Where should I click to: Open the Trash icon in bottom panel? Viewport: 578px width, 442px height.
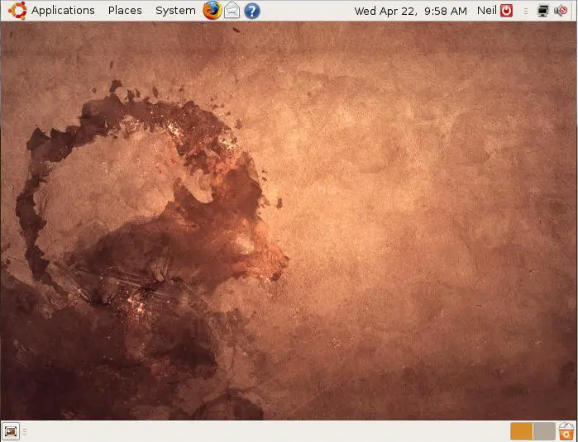(566, 430)
